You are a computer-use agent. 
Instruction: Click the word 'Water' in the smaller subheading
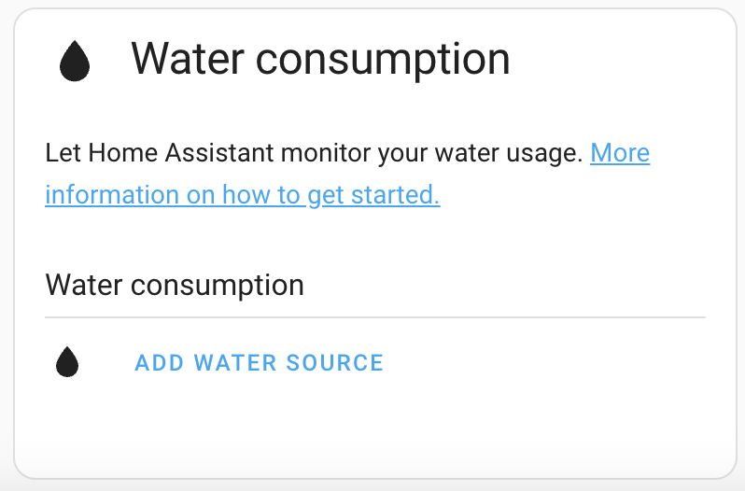click(x=86, y=285)
